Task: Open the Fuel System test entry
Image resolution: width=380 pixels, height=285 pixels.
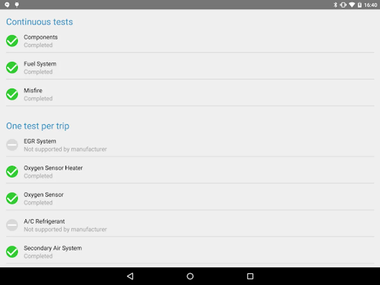Action: coord(190,67)
